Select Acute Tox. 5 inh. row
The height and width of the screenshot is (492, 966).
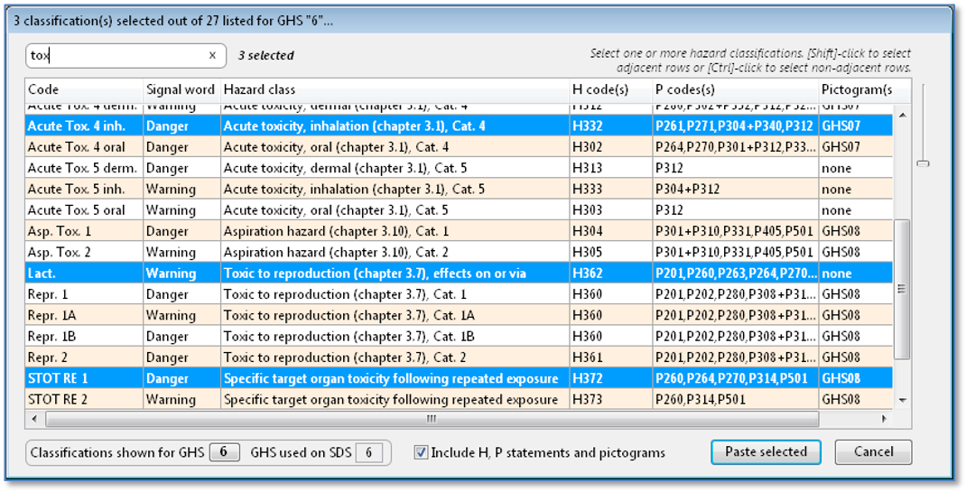point(459,189)
